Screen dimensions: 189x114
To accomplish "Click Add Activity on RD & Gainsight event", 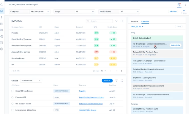I will click(175, 45).
